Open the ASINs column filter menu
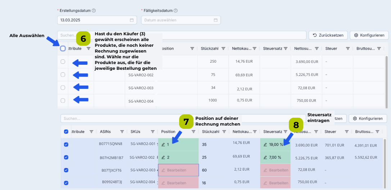Image resolution: width=391 pixels, height=190 pixels. coord(122,132)
